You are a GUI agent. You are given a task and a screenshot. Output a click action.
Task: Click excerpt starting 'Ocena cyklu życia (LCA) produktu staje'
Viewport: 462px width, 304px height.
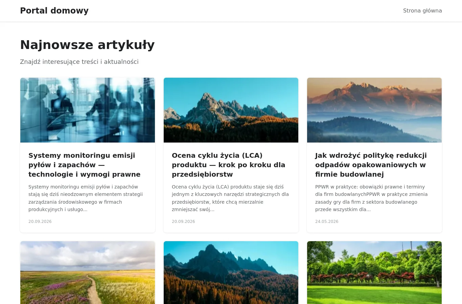pos(230,198)
